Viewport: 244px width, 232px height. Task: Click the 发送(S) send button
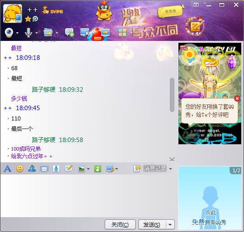pyautogui.click(x=152, y=224)
